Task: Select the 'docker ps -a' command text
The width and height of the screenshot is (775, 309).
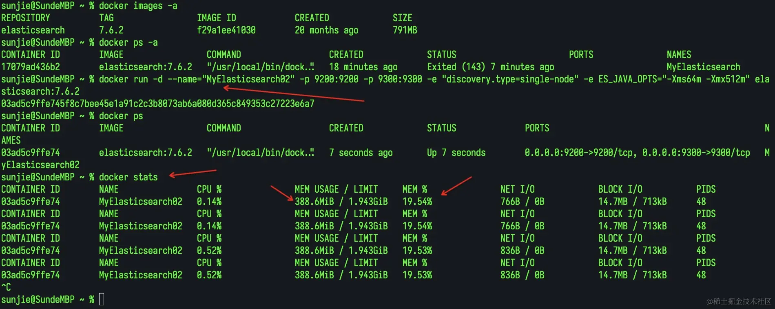Action: (128, 42)
